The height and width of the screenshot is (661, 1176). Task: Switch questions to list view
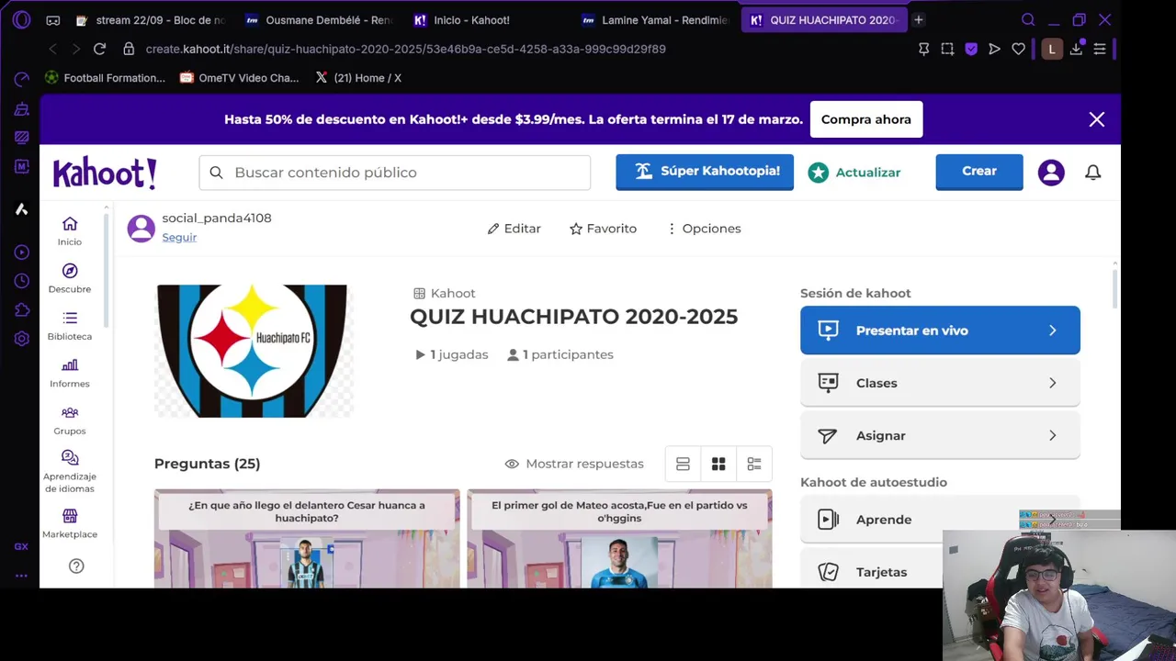[683, 464]
